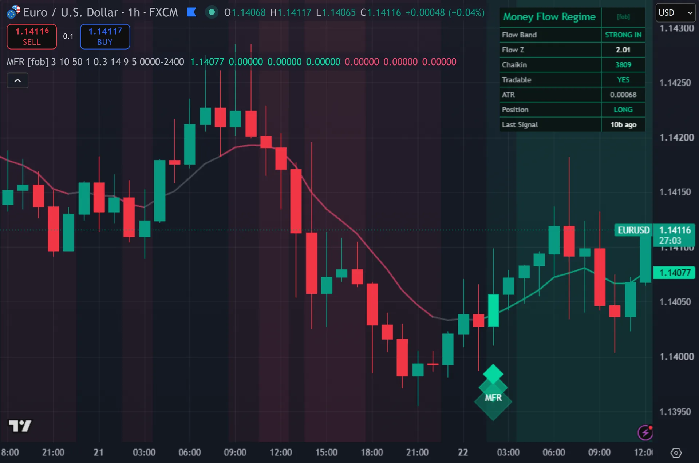
Task: Click the 22 date label on time axis
Action: tap(463, 452)
